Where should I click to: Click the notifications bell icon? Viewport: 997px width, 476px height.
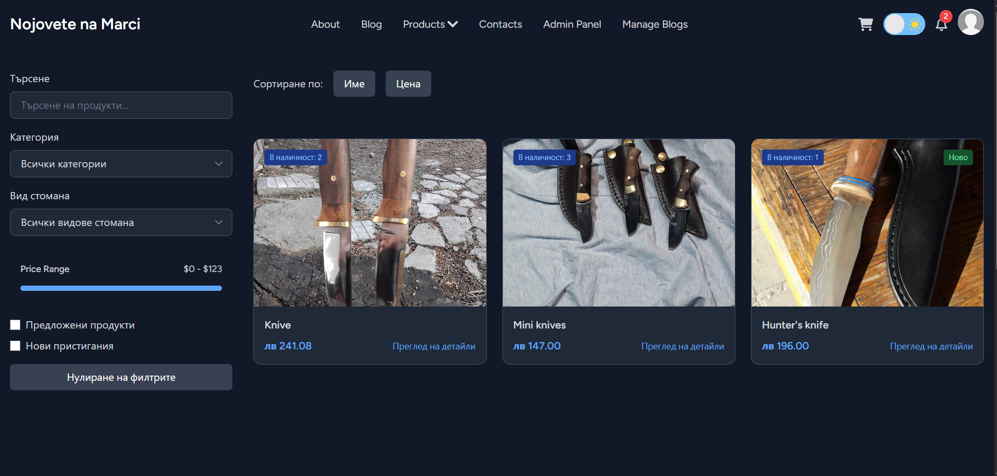[x=941, y=25]
